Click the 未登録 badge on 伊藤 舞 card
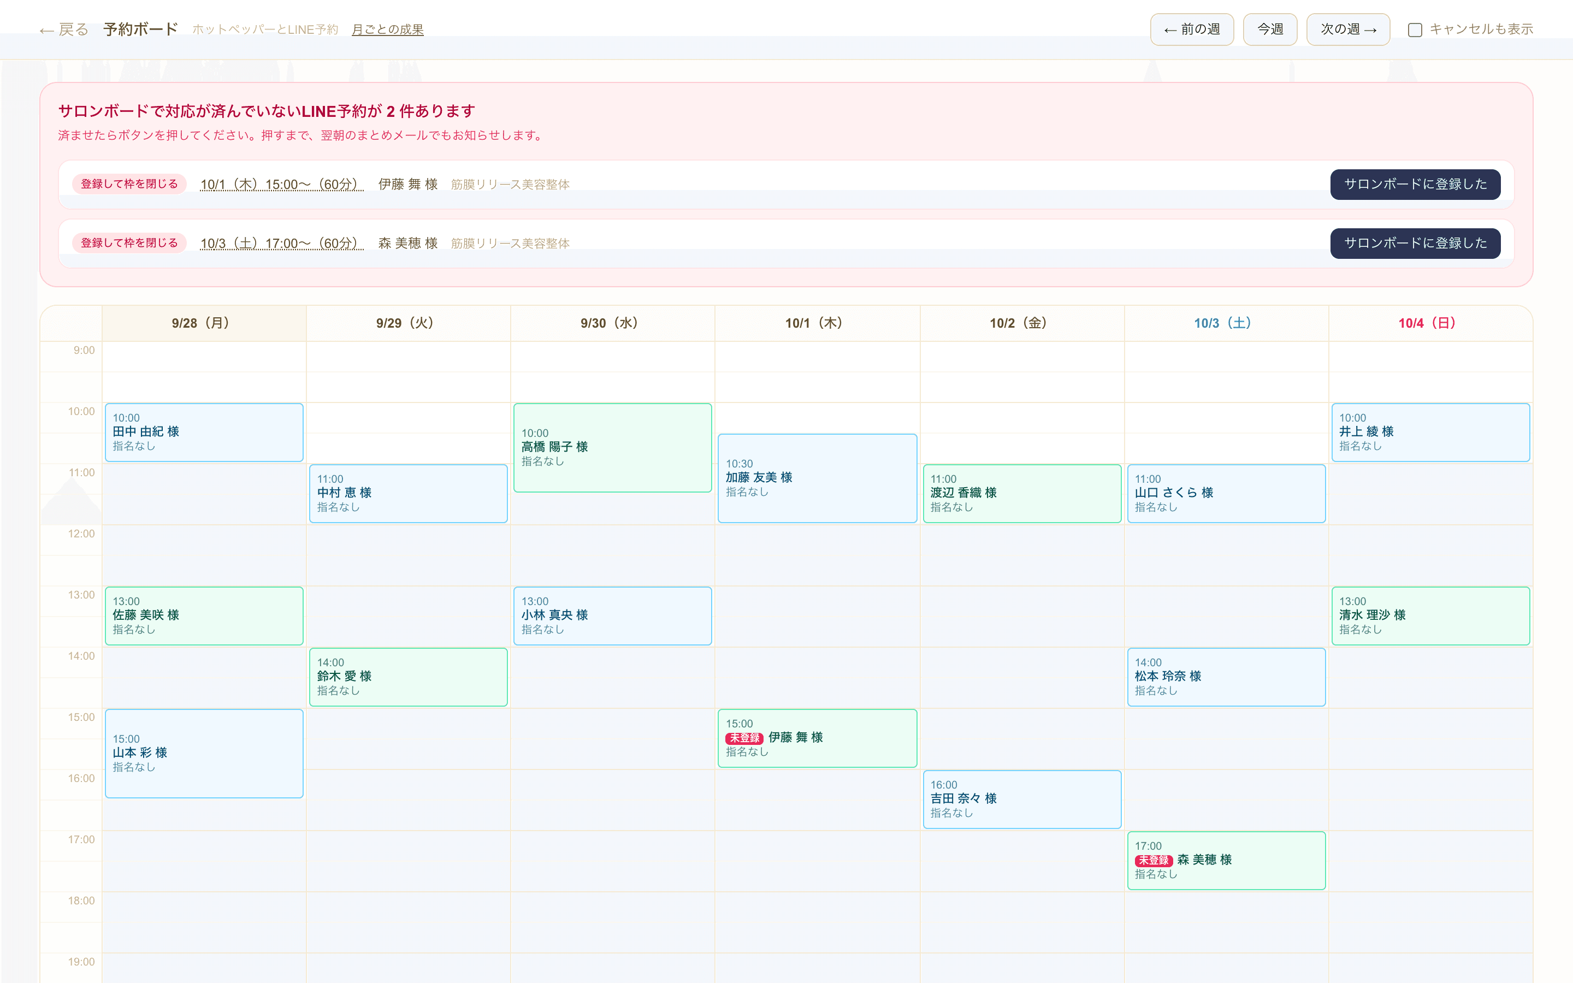 (744, 738)
